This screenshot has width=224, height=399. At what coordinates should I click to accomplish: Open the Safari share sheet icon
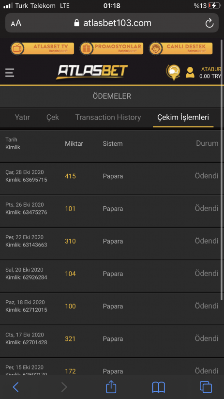(x=111, y=387)
